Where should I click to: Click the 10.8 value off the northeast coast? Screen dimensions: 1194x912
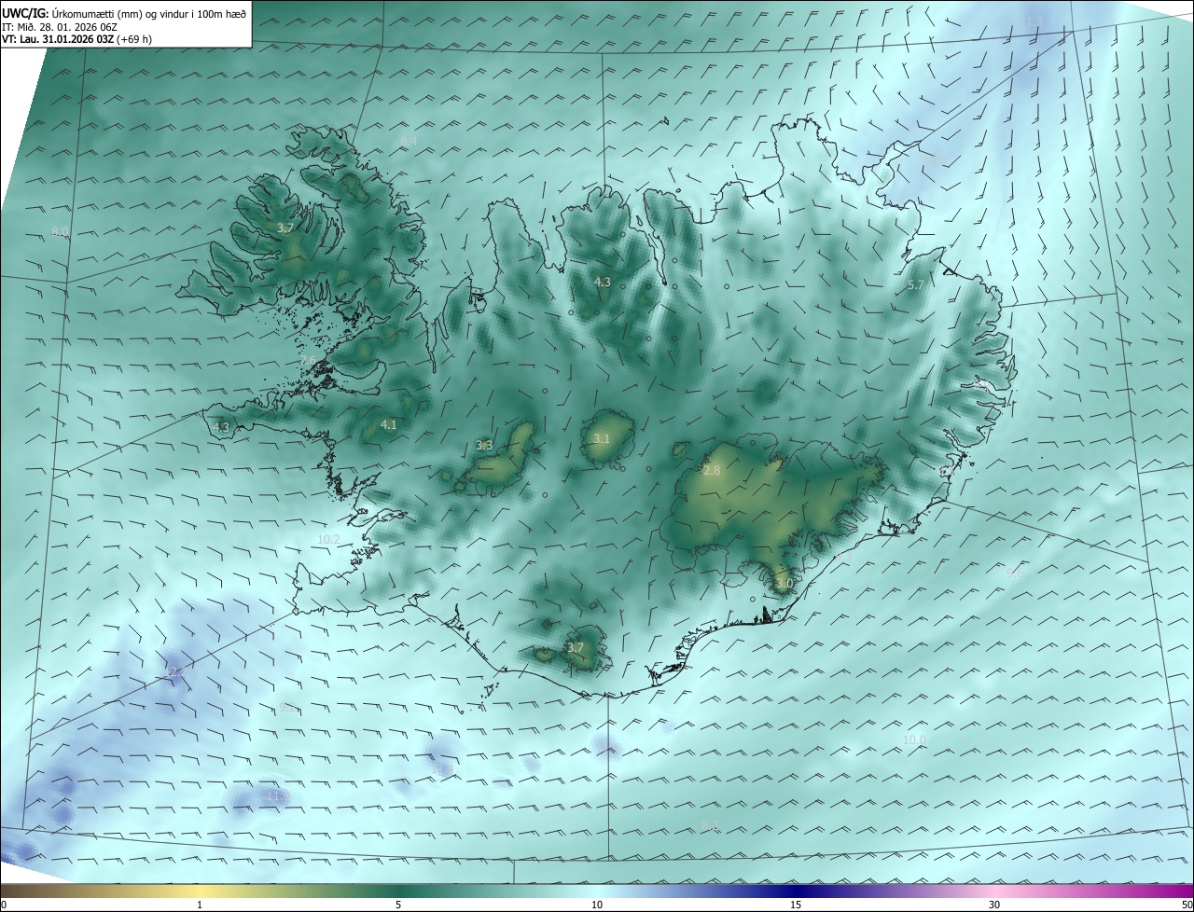(935, 160)
